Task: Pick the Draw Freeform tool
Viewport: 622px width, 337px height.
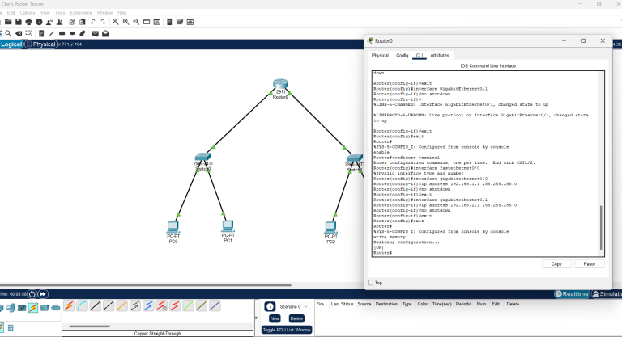Action: [83, 33]
